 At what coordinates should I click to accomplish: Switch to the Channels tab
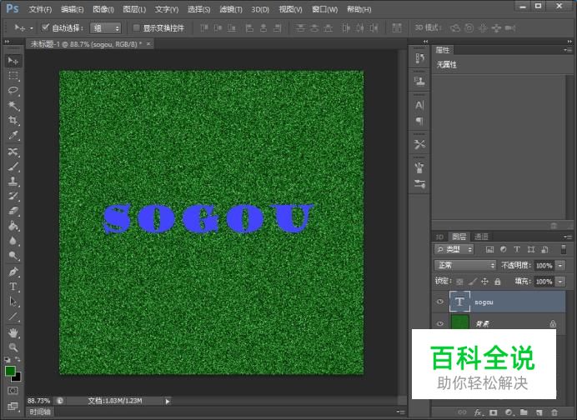(481, 237)
